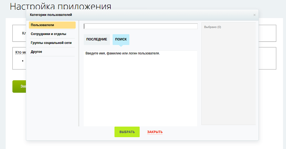Click empty space below the Другое category
The image size is (286, 149).
pos(52,91)
